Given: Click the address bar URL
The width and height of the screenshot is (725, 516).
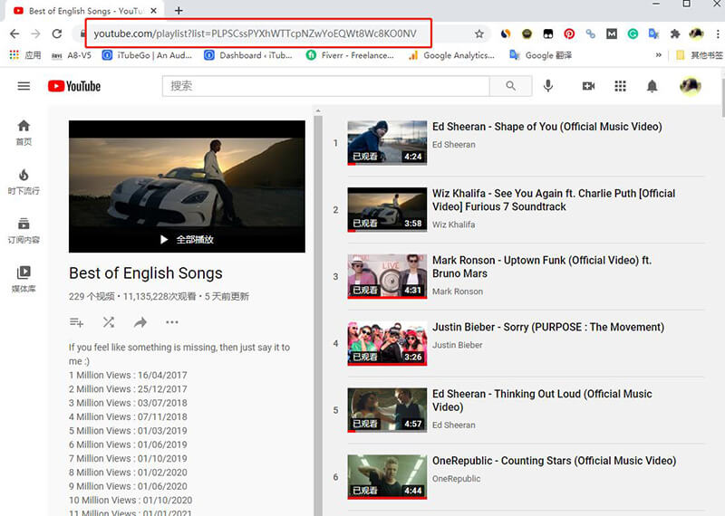Looking at the screenshot, I should click(x=255, y=33).
